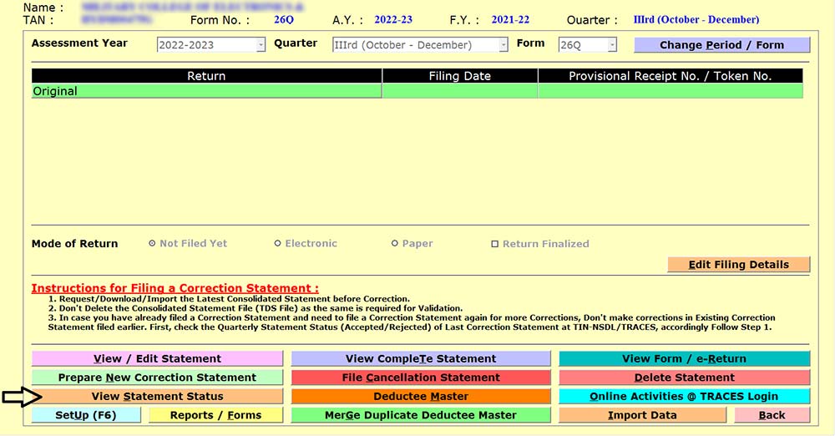Click View Complete Statement button

tap(421, 358)
